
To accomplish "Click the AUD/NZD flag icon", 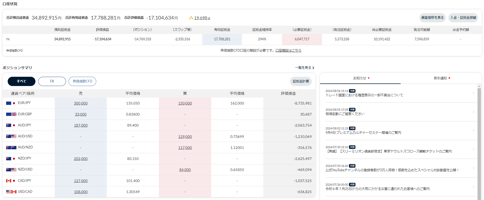I will pos(11,147).
